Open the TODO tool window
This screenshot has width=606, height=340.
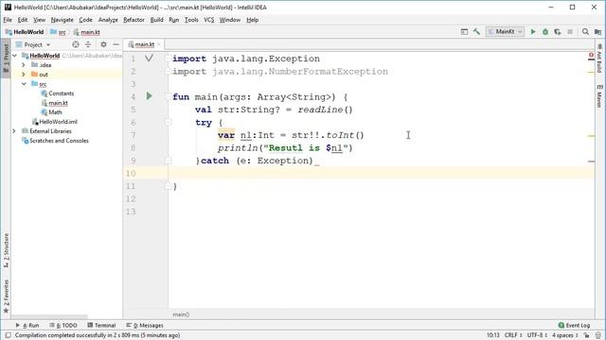point(63,325)
